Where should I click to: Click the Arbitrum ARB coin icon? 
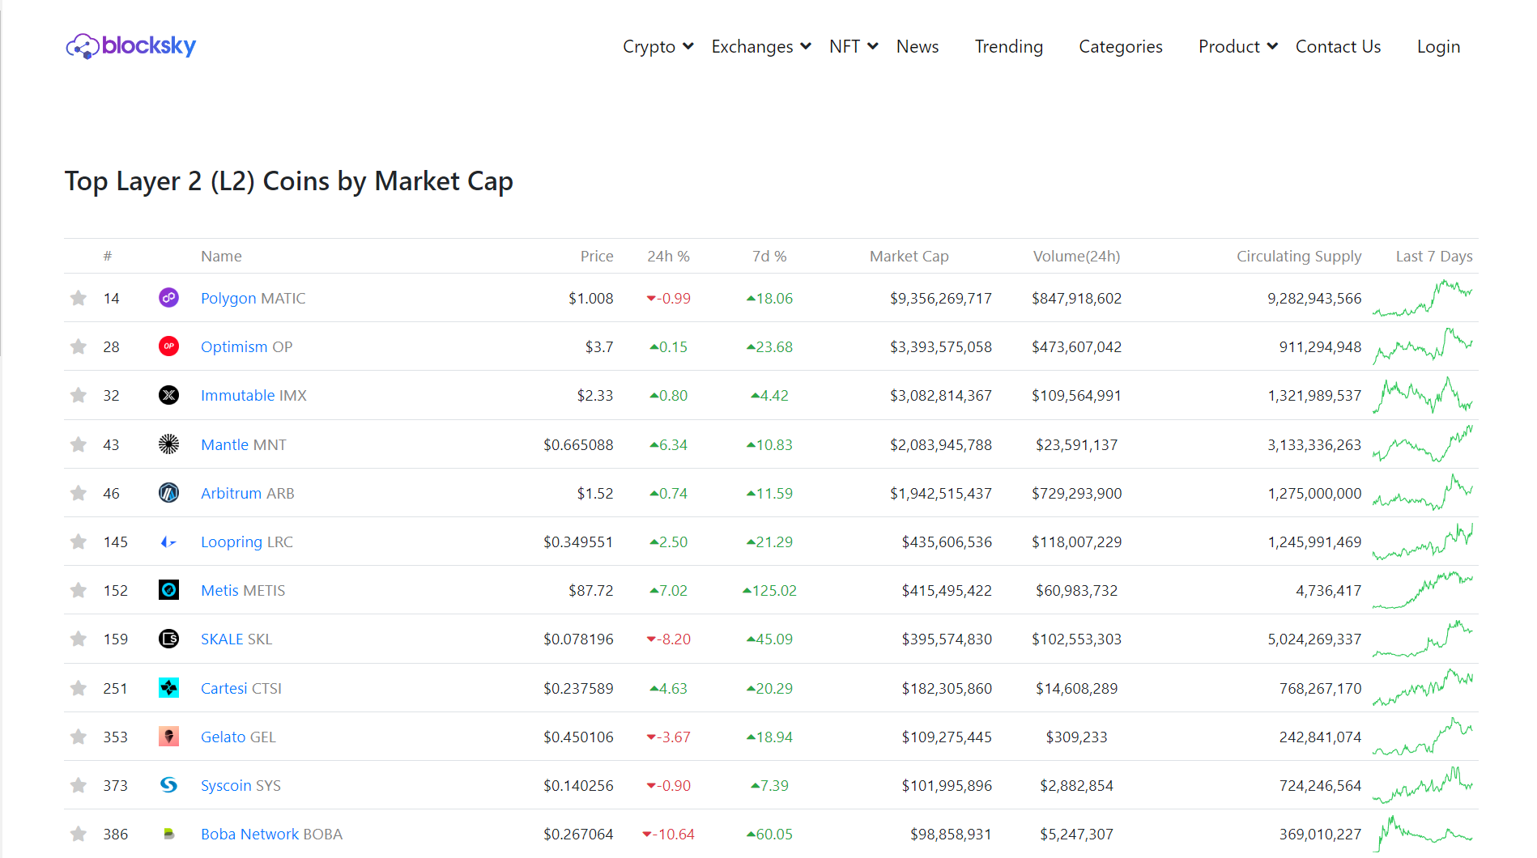tap(168, 493)
